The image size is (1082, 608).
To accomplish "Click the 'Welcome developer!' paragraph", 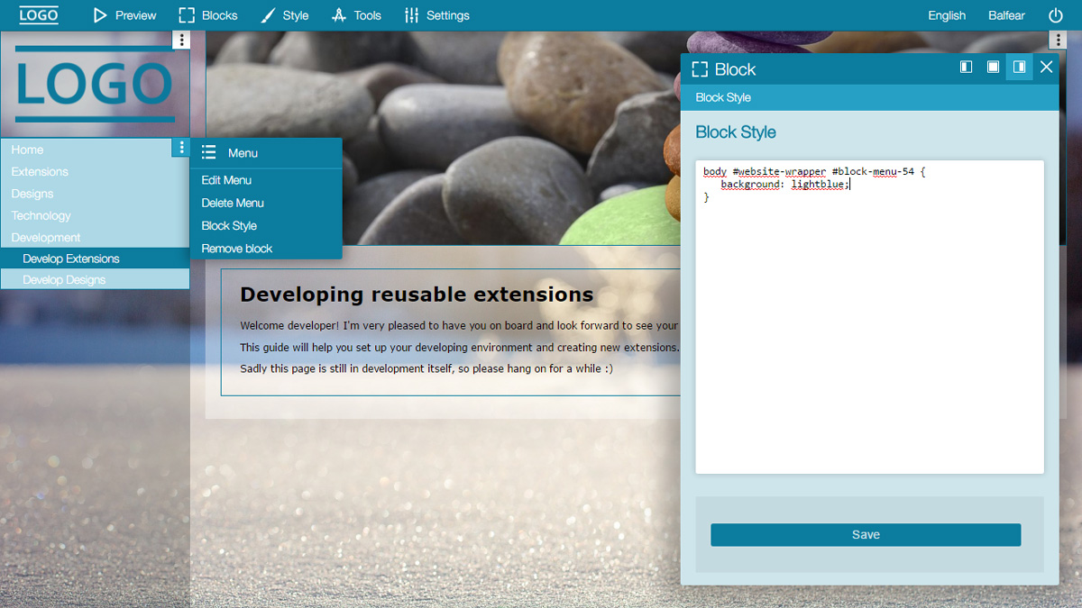I will point(459,325).
